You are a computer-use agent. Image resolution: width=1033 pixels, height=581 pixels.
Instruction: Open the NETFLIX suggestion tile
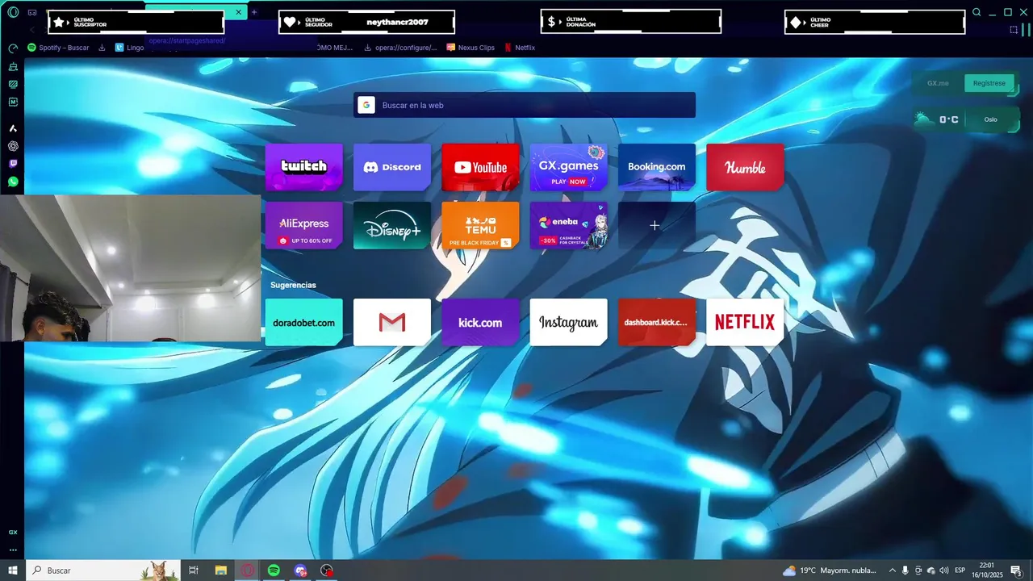point(745,322)
